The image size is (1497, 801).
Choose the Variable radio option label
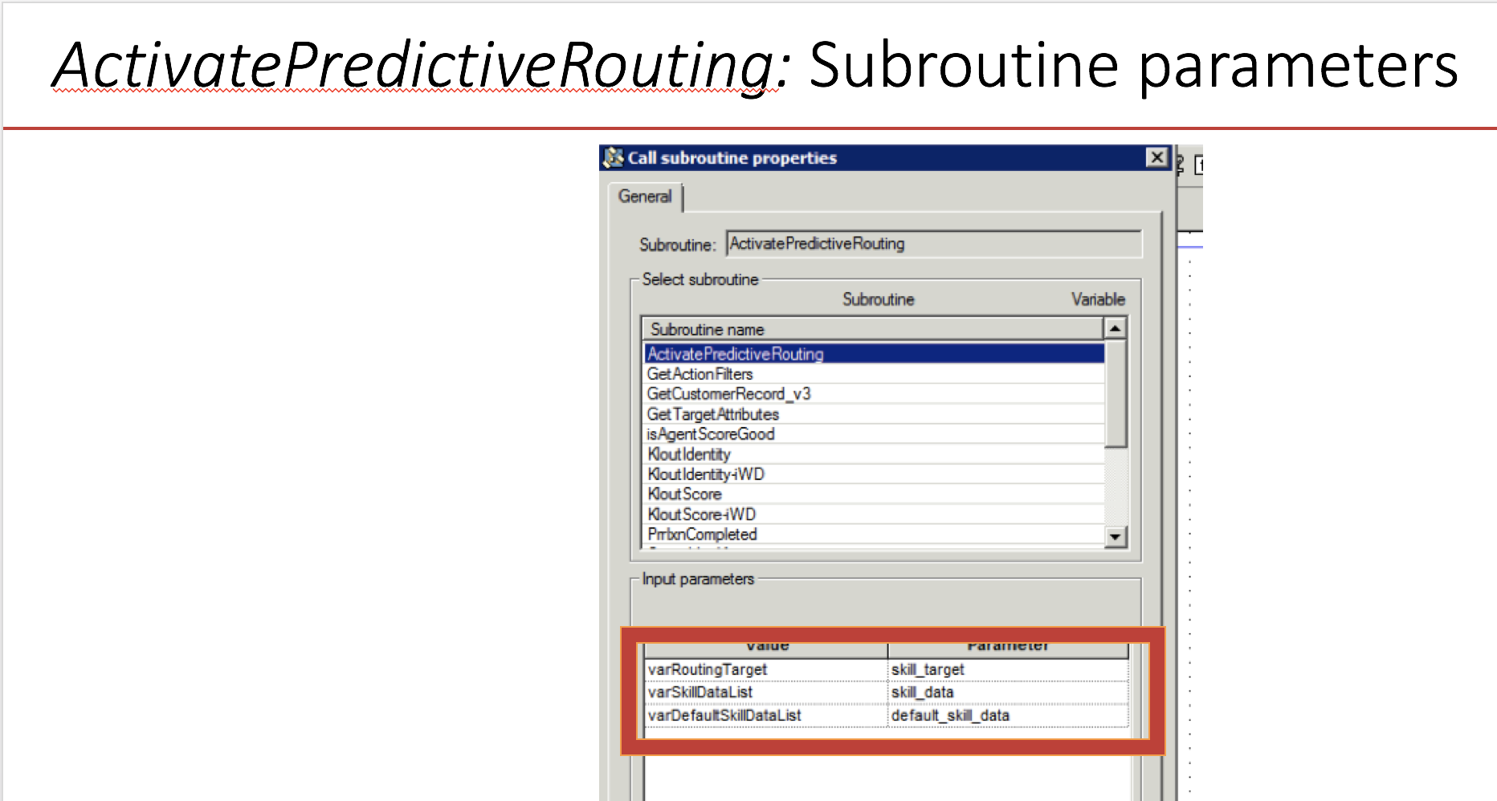(x=1097, y=299)
